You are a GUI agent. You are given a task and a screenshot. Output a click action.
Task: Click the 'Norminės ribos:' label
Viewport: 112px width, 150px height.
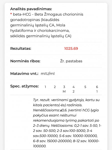pos(25,61)
